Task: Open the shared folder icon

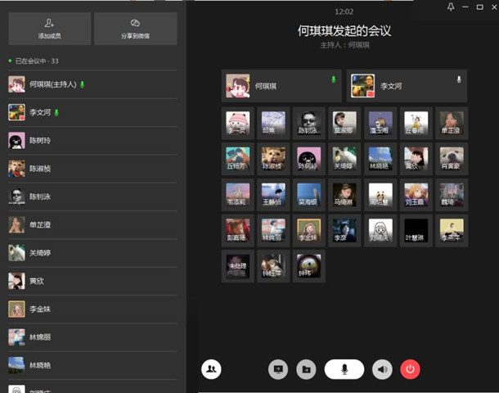Action: [x=306, y=369]
